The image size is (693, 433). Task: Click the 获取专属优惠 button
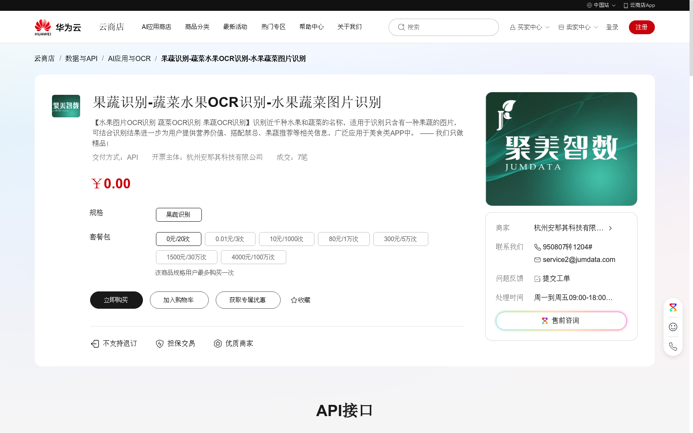(x=248, y=300)
